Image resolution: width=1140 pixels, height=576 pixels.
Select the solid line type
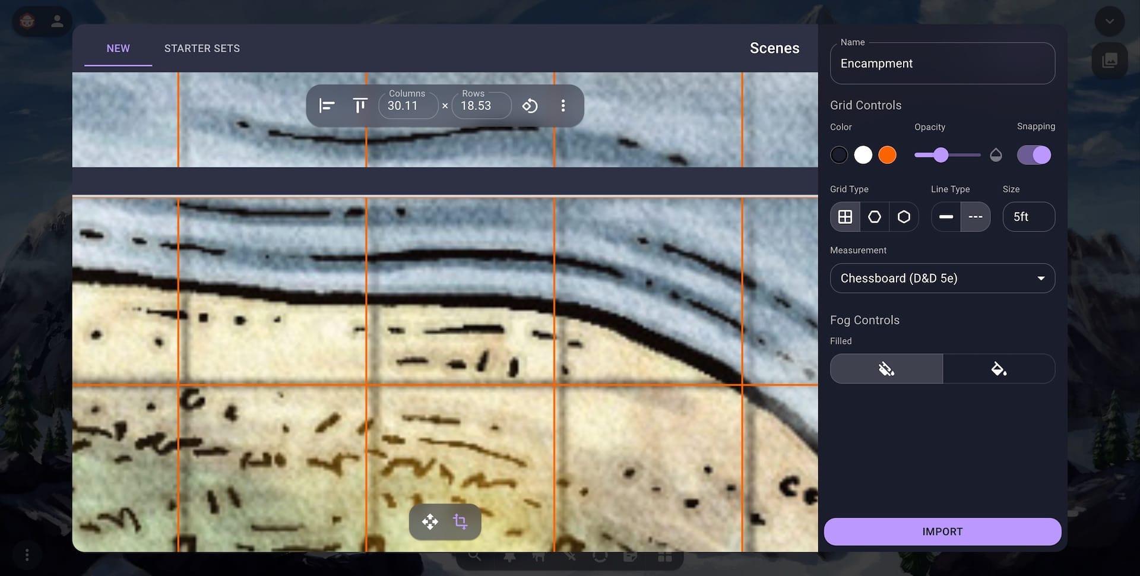[x=946, y=217]
